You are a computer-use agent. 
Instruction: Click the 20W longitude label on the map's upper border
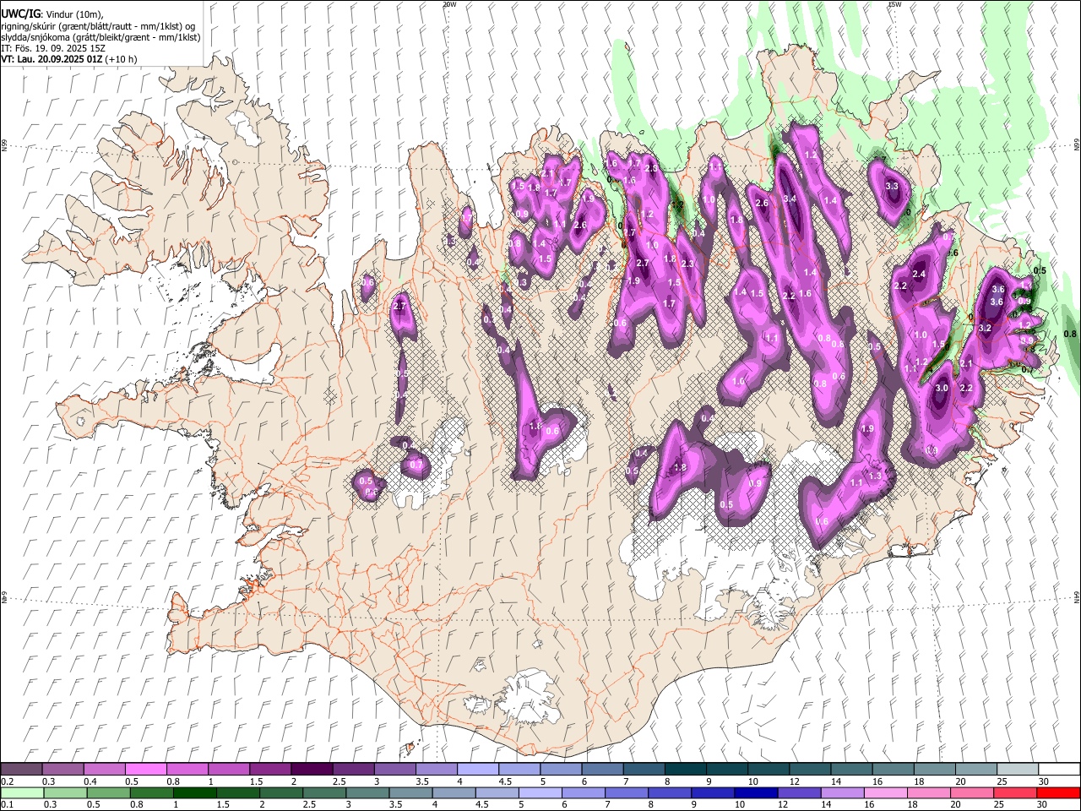coord(449,4)
